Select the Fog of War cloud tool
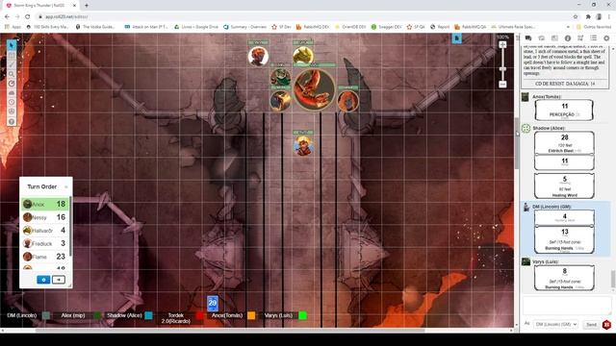 point(12,93)
